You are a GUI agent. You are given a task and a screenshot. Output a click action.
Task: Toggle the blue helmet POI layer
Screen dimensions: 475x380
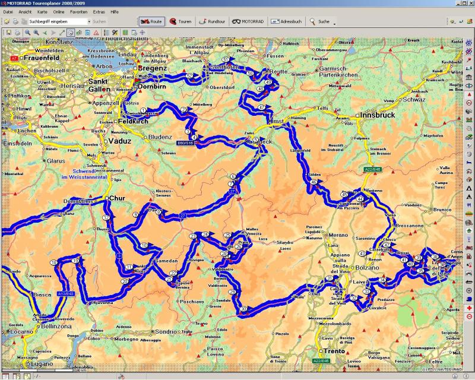(469, 299)
